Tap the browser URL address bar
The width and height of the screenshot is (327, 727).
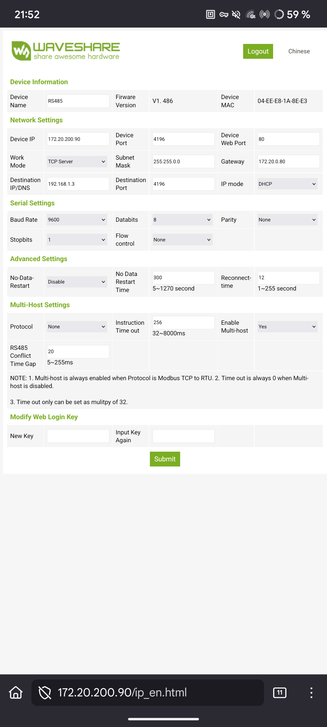tap(148, 692)
